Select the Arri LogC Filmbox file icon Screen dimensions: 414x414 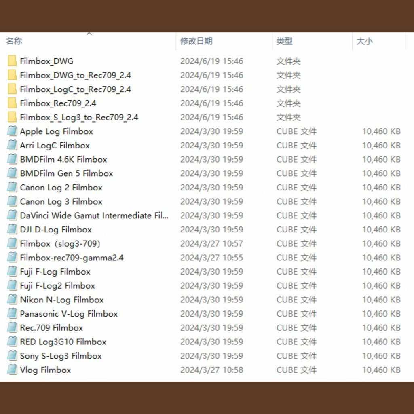coord(12,145)
